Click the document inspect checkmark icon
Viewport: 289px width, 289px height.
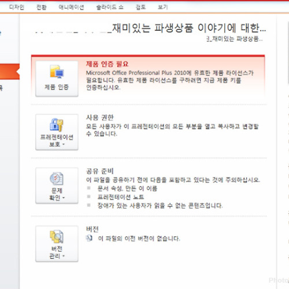(x=57, y=179)
